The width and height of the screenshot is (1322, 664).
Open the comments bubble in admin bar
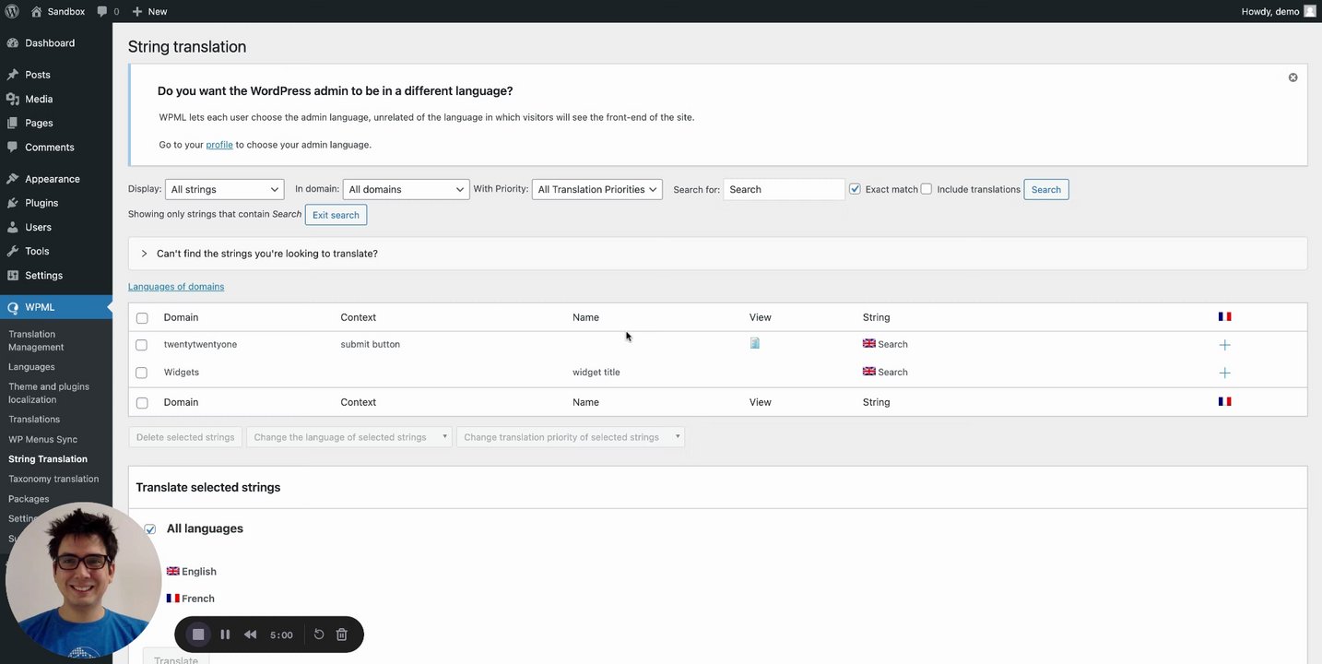[x=107, y=11]
